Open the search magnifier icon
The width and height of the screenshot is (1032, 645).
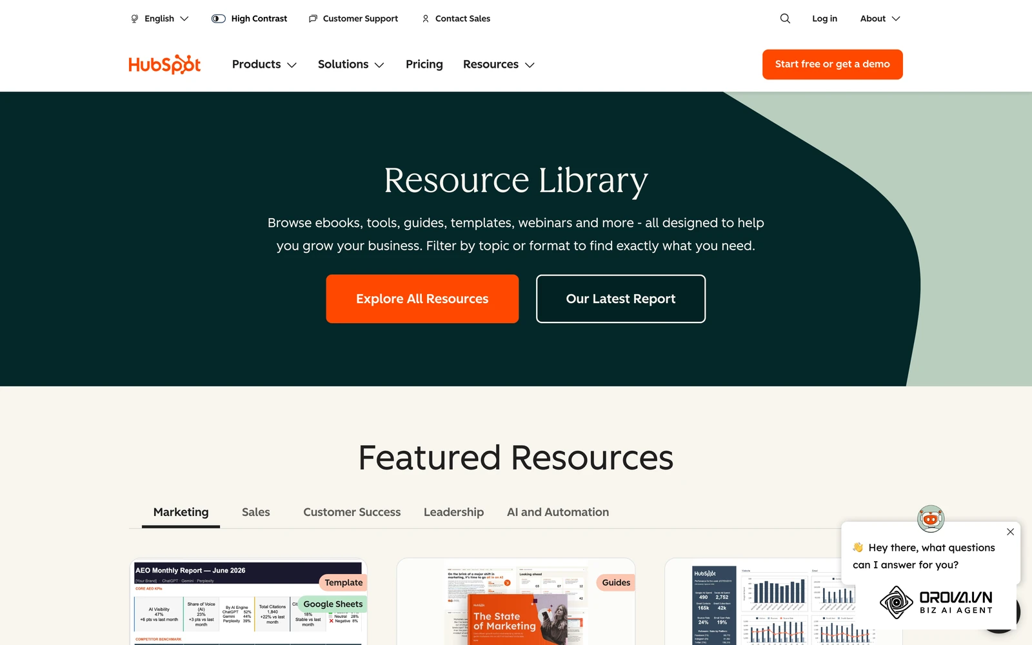click(x=785, y=19)
